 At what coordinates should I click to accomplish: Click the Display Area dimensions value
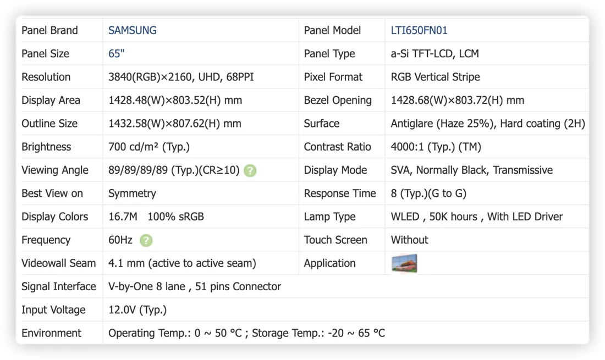pos(175,100)
